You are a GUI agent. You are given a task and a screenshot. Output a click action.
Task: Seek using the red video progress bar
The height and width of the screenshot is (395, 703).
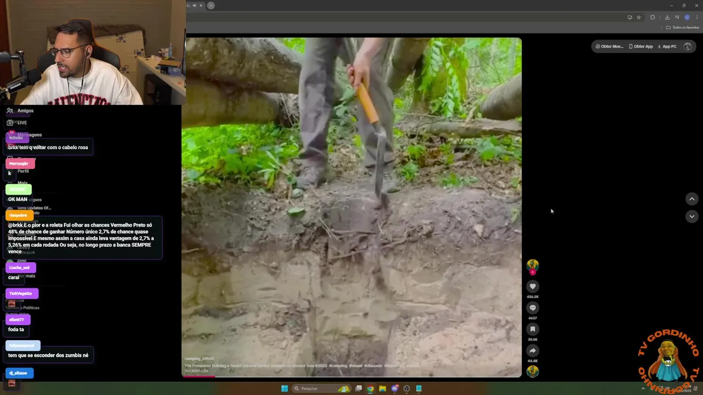point(351,376)
